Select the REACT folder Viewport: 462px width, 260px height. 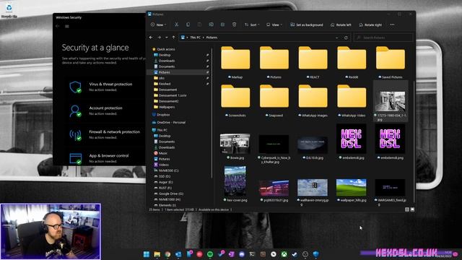coord(313,63)
